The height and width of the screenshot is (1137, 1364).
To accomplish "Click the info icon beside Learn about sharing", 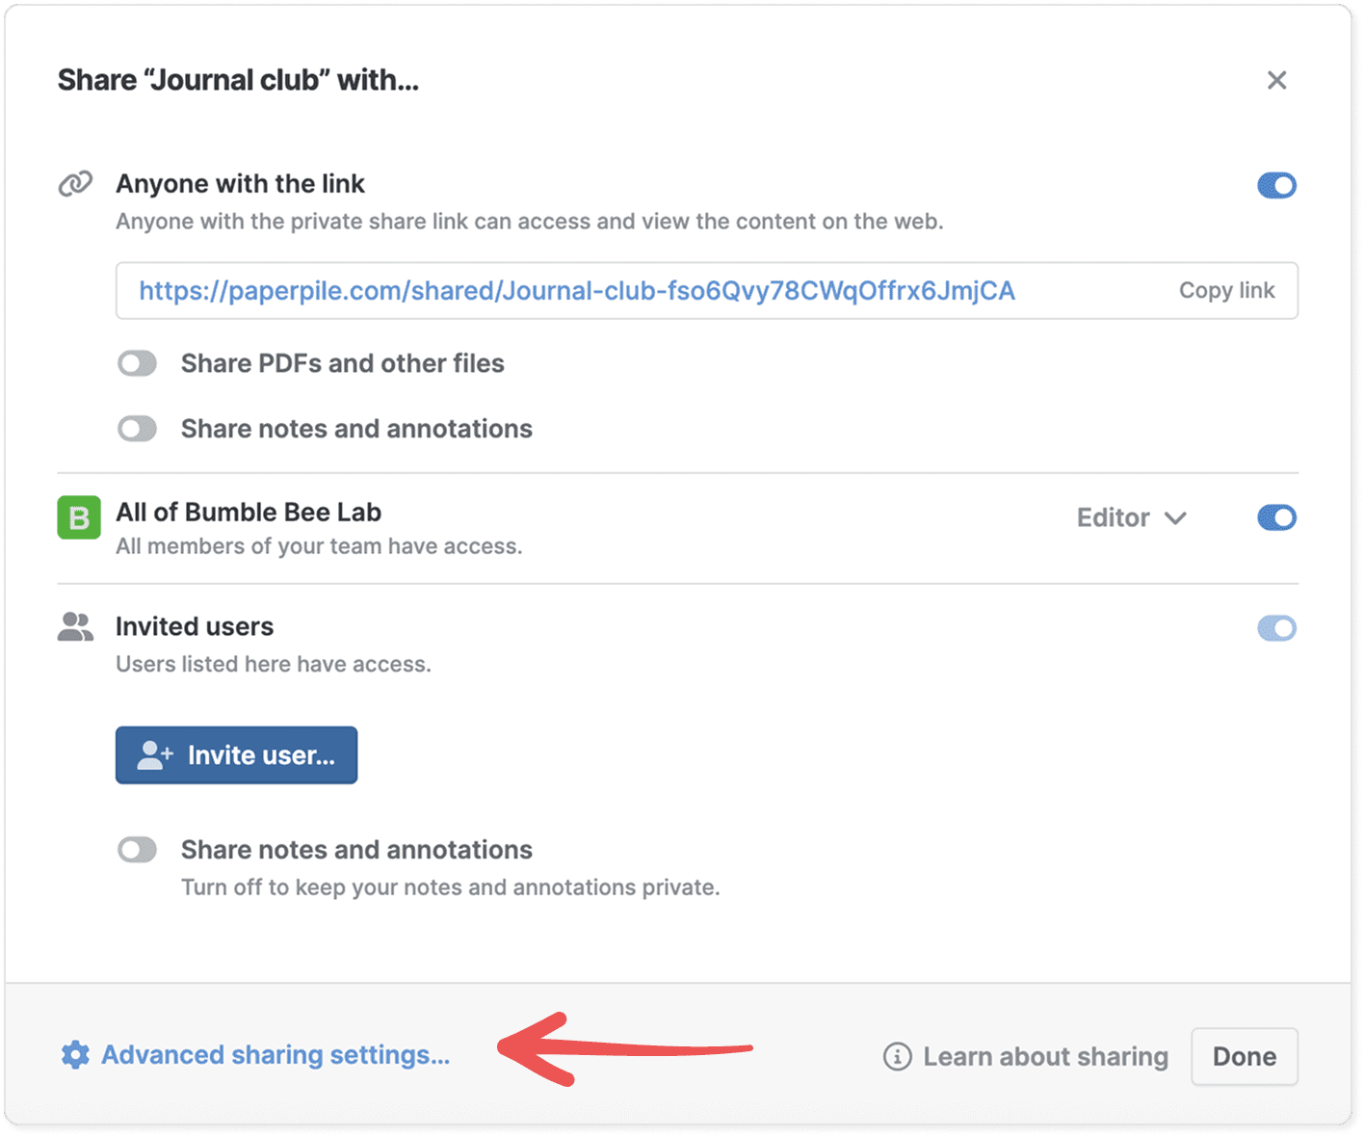I will tap(897, 1057).
